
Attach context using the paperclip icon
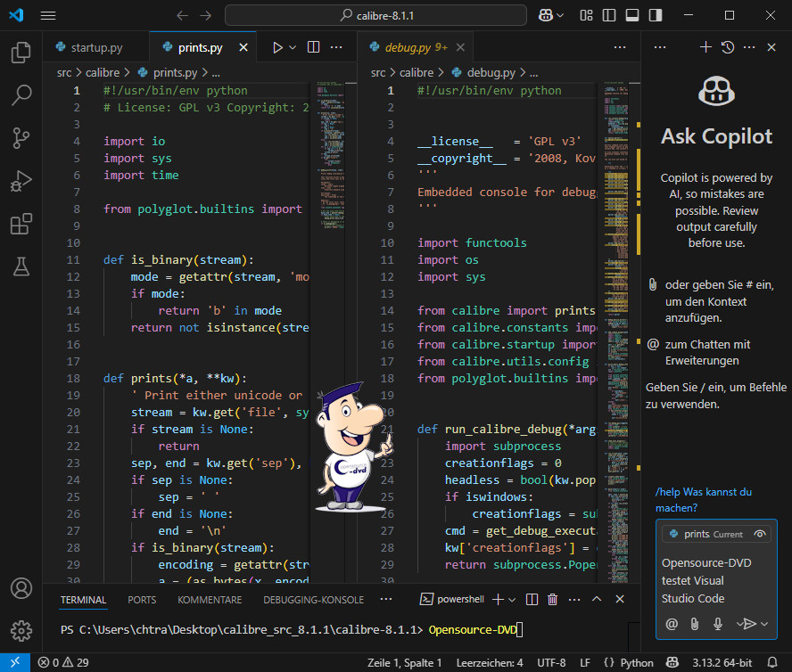pos(694,624)
